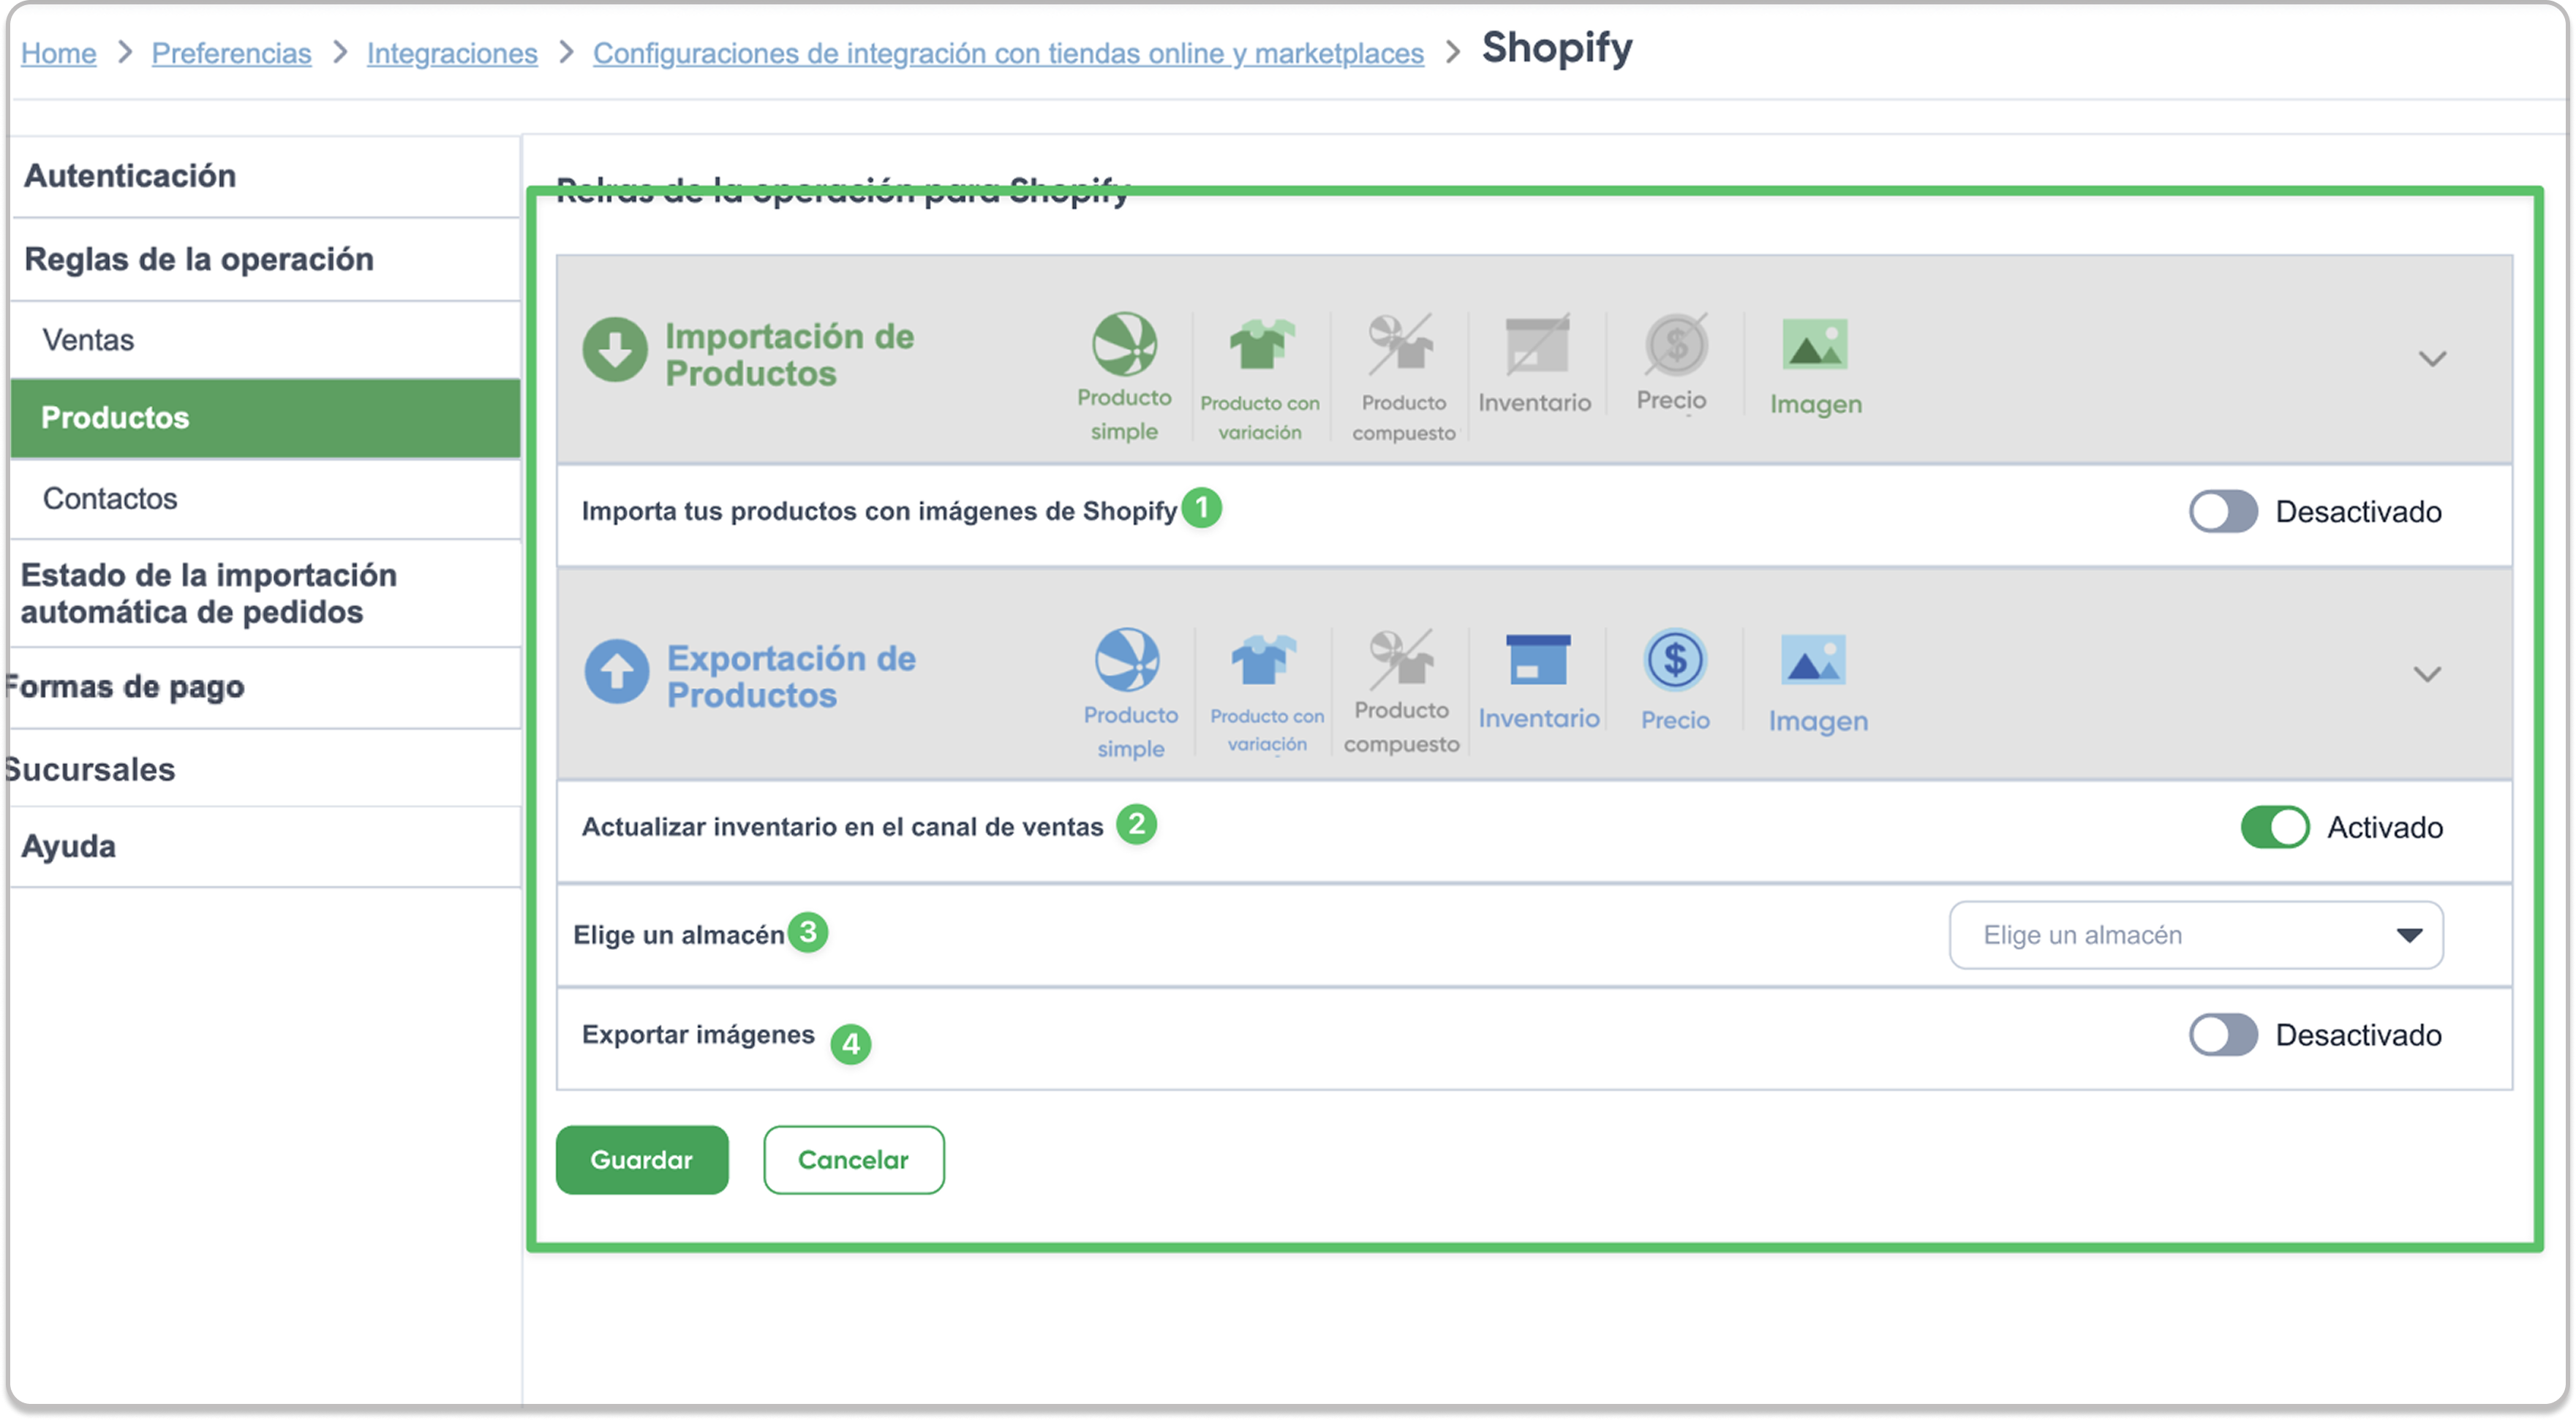Screen dimensions: 2576x1420
Task: Click the Inventario icon in Importación section
Action: (x=1537, y=345)
